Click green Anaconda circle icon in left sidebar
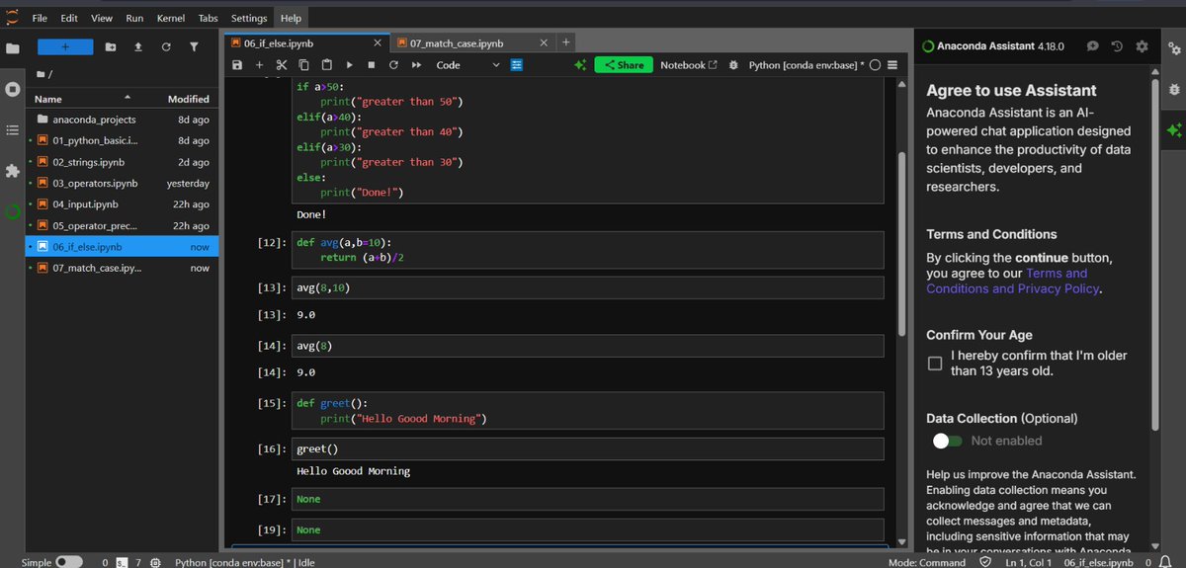The height and width of the screenshot is (568, 1186). pyautogui.click(x=13, y=211)
